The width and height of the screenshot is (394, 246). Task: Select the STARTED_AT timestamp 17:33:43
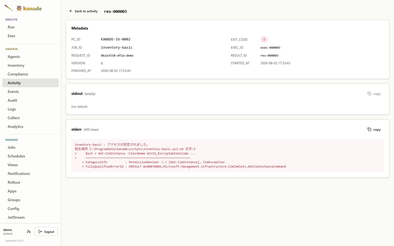(x=275, y=63)
